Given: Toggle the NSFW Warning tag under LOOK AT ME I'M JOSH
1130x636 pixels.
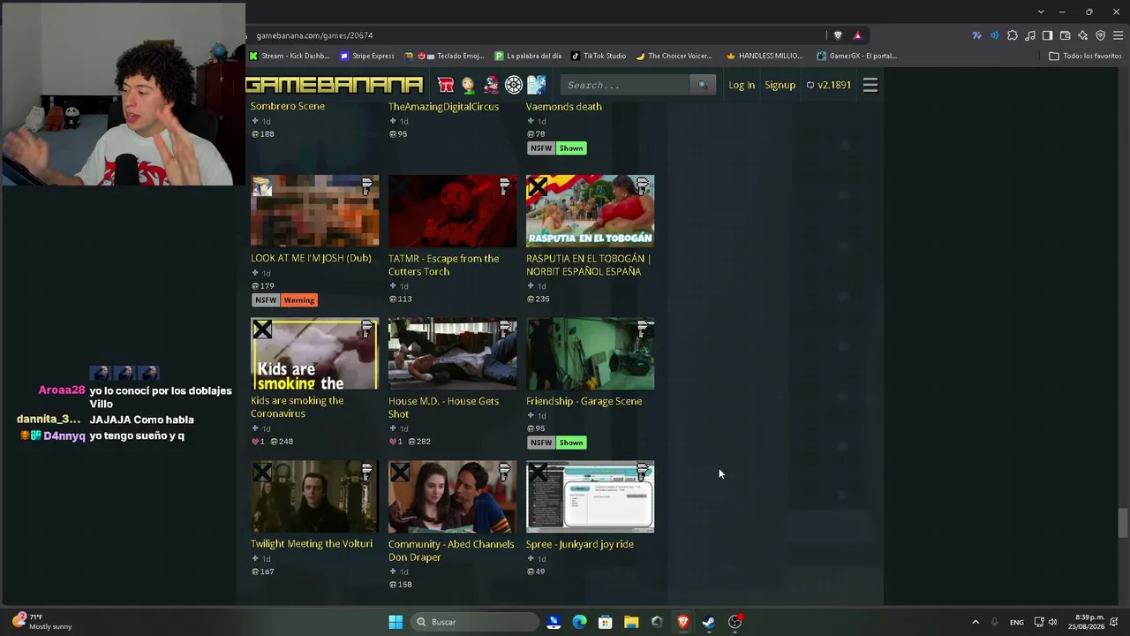Looking at the screenshot, I should [x=284, y=300].
